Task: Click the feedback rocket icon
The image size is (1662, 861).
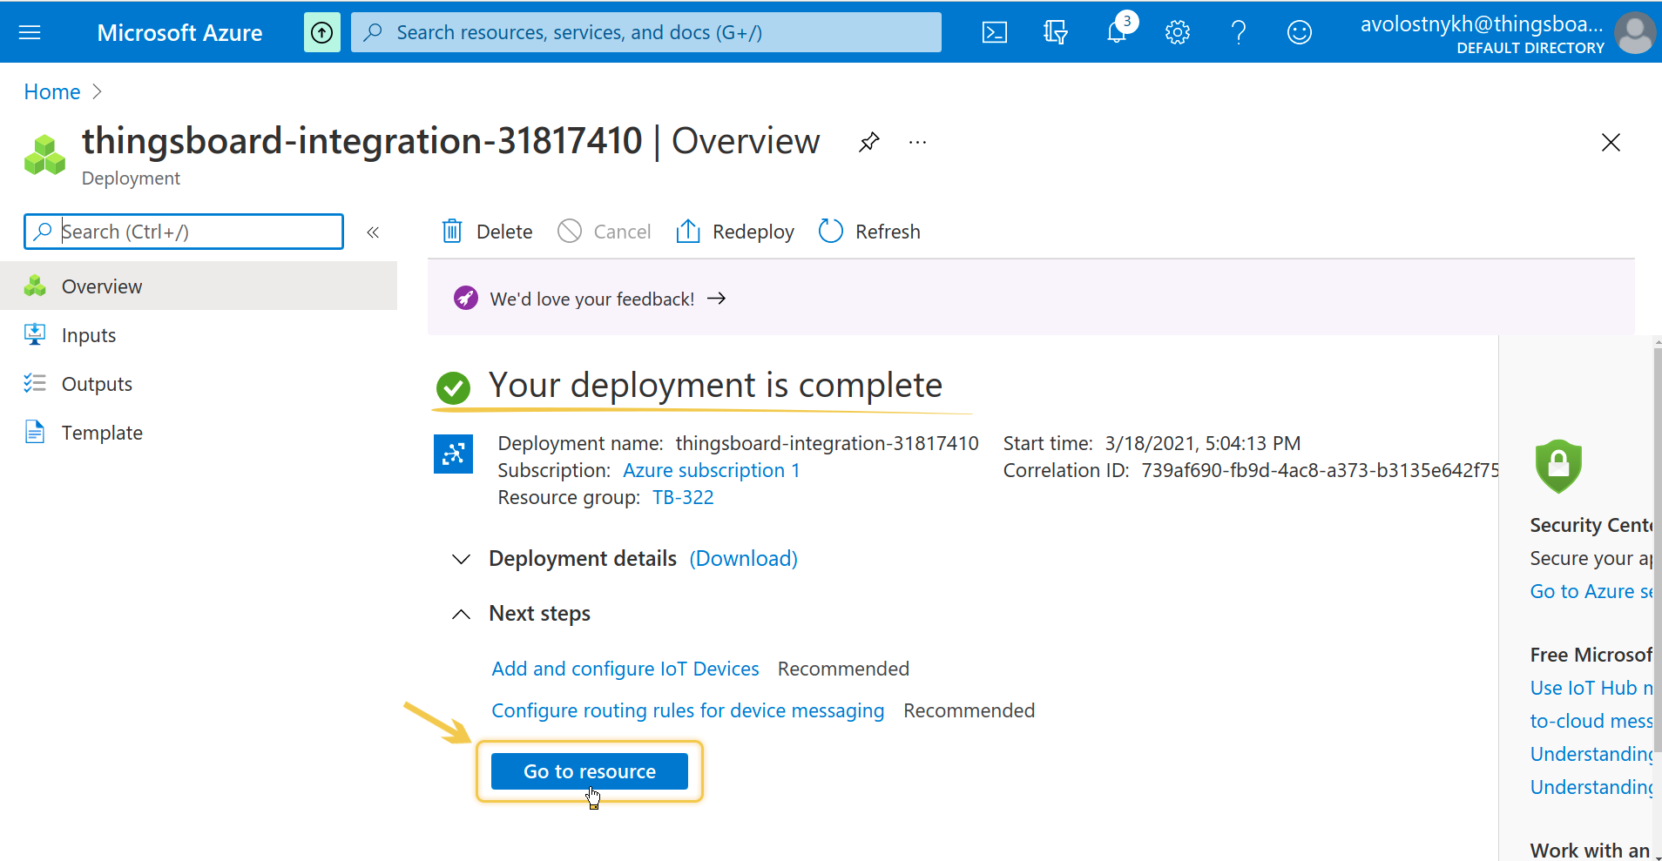Action: point(466,299)
